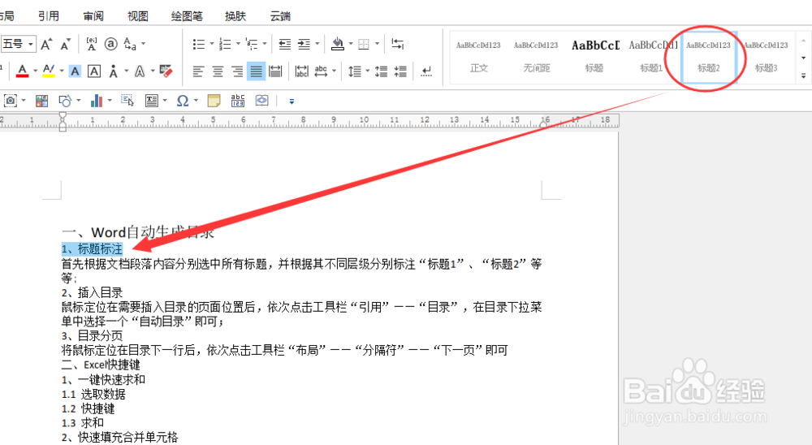Screen dimensions: 812x445
Task: Toggle the center alignment button
Action: pyautogui.click(x=218, y=71)
